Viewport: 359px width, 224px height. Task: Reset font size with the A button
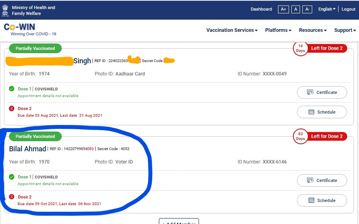296,9
